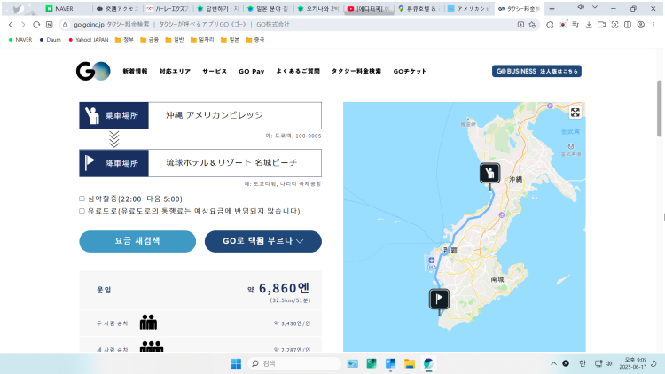Open the tab search chevron in the title bar
Screen dimensions: 665x374
click(x=595, y=7)
